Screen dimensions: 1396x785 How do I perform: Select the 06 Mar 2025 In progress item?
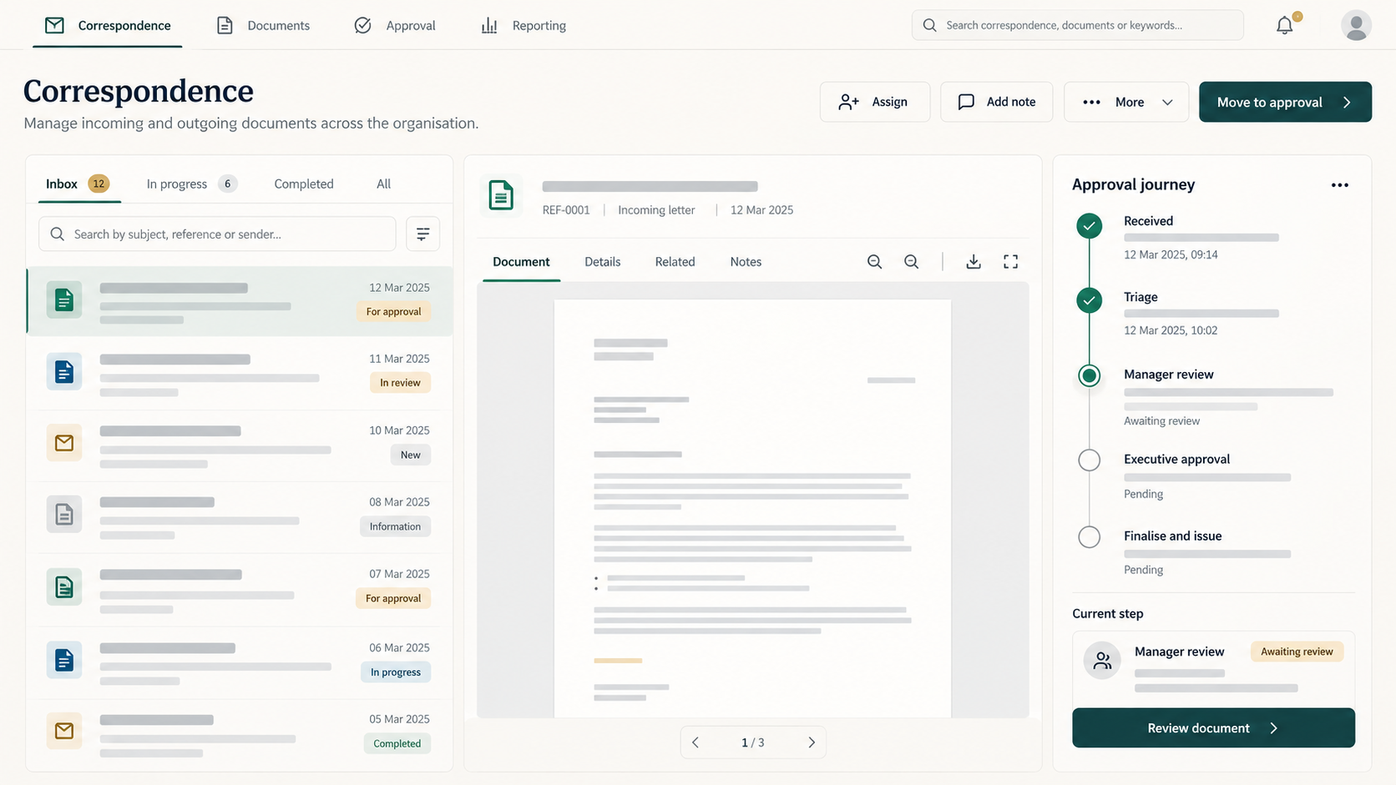click(240, 662)
